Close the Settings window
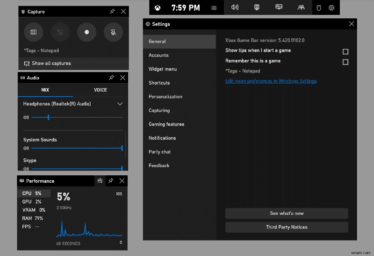Viewport: 374px width, 256px height. pyautogui.click(x=352, y=24)
